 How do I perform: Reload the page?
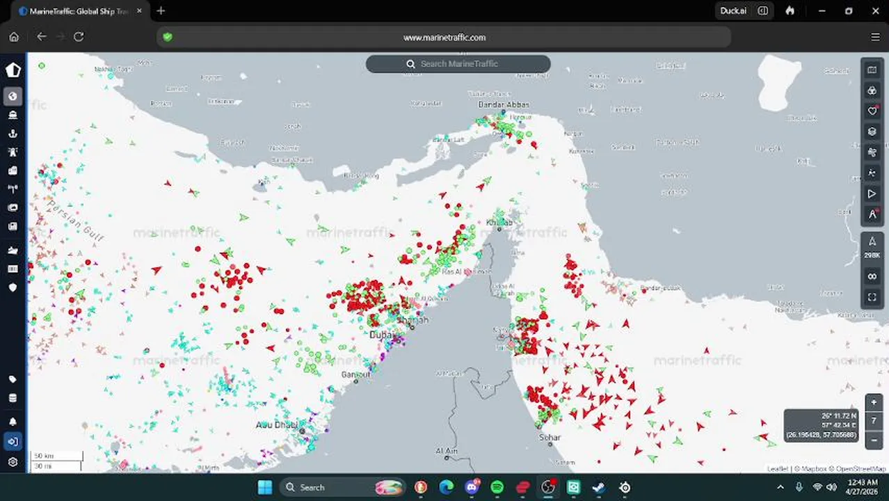[79, 37]
